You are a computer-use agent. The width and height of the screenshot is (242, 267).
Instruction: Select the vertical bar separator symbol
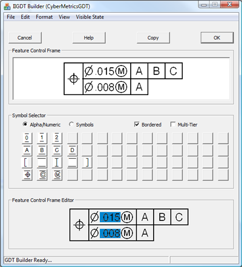(57, 162)
